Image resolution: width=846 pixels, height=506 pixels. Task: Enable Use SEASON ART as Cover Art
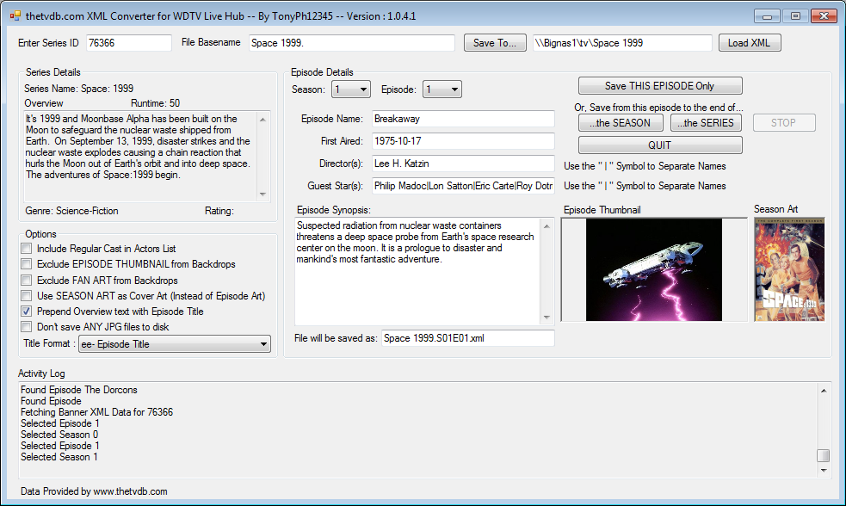click(x=27, y=296)
